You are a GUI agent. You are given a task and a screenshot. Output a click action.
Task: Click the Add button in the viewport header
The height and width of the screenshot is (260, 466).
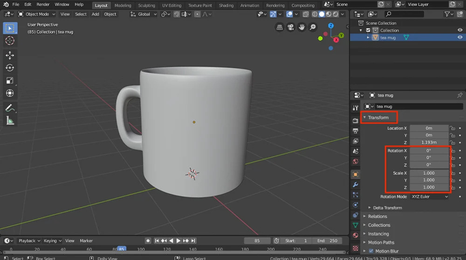point(95,14)
